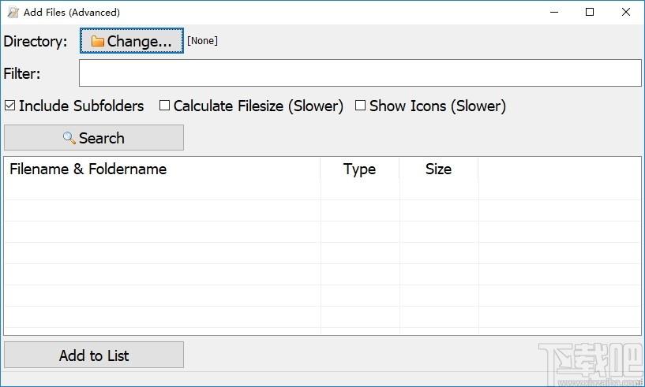
Task: Click the Filter label
Action: click(x=22, y=73)
